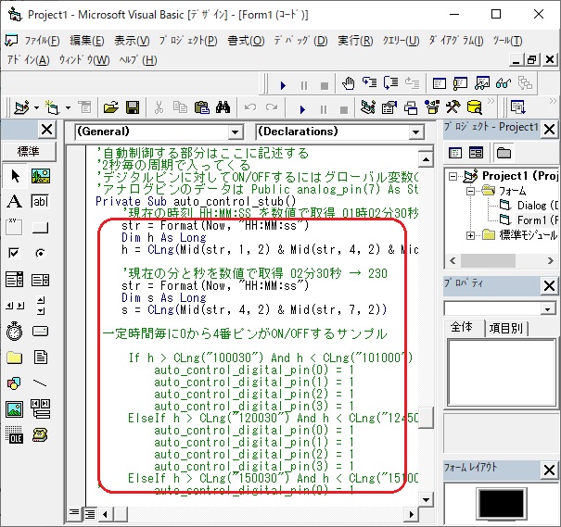The image size is (561, 527).
Task: Select the CheckBox control in the toolbox
Action: click(15, 254)
